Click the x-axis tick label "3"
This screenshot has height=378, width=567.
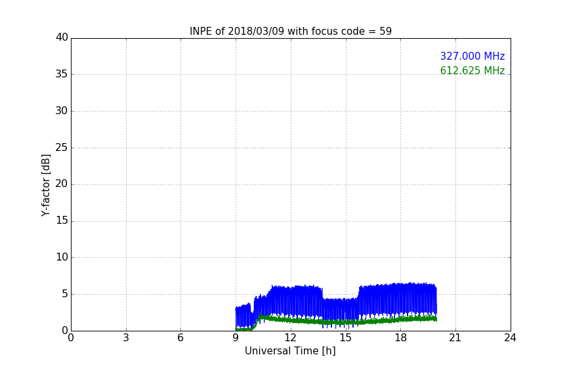point(126,338)
